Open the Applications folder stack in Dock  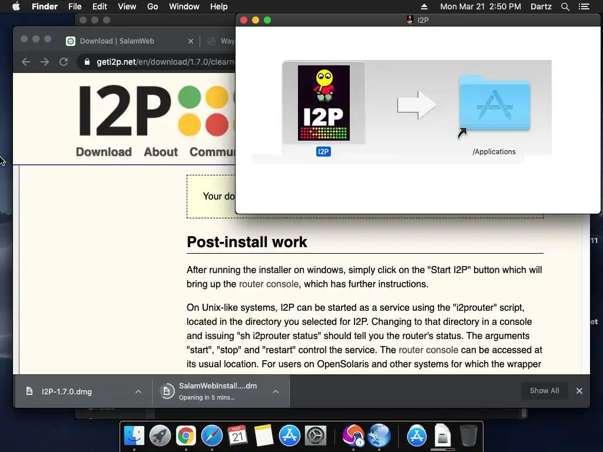(416, 436)
